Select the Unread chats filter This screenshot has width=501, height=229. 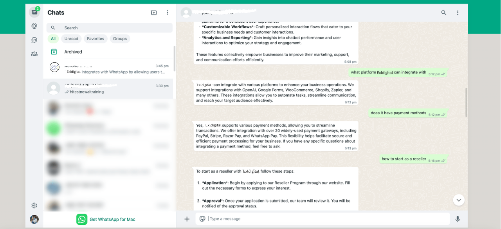pos(71,39)
